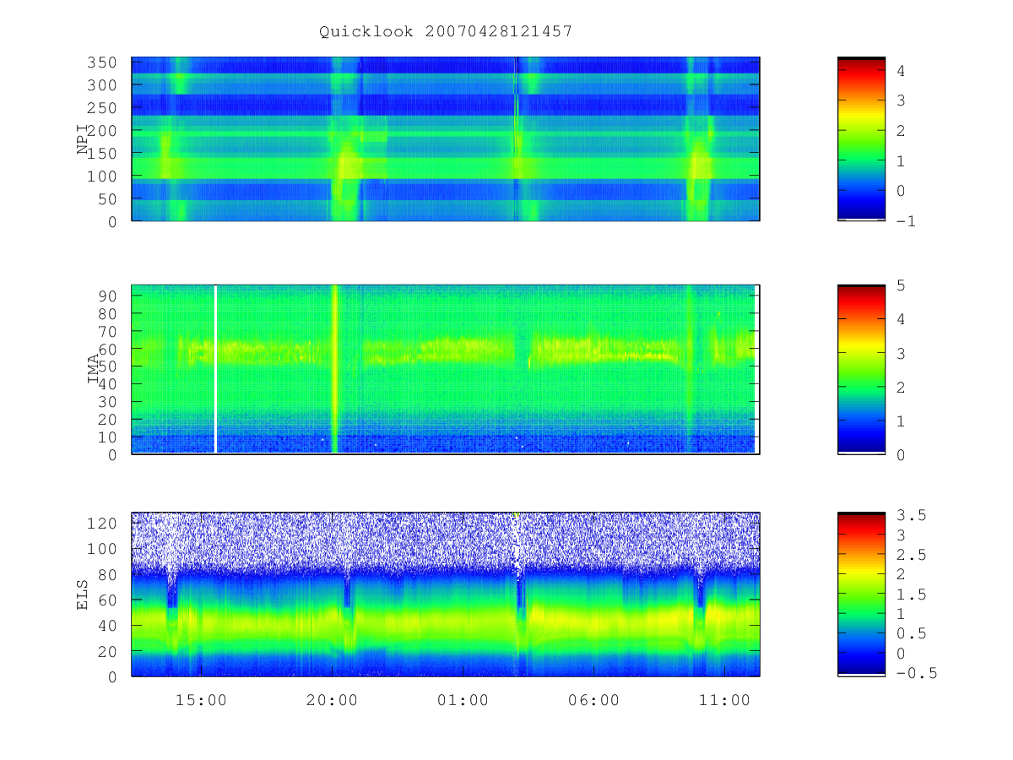Click the IMA color scale bar

(861, 369)
